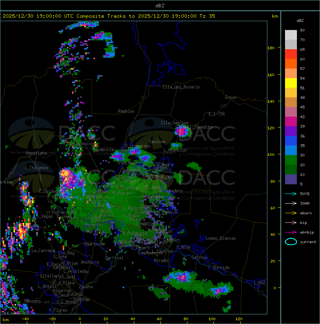Screen dimensions: 320x324
Task: Click the 'Composite Tracks' header text
Action: [x=101, y=16]
